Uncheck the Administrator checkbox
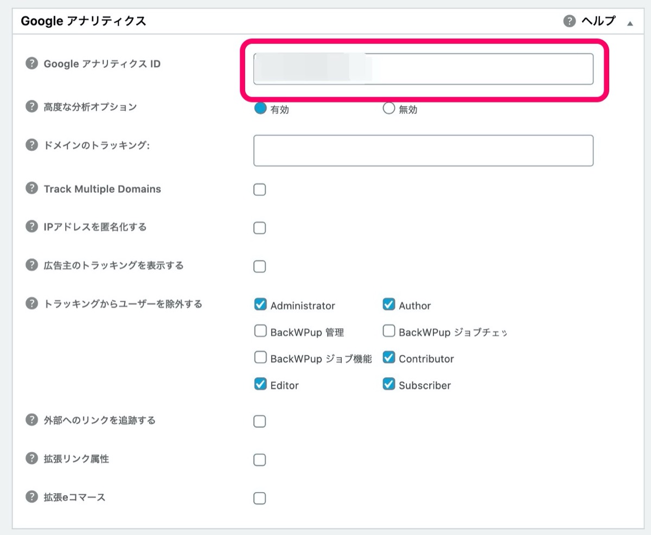Viewport: 651px width, 535px height. coord(260,304)
